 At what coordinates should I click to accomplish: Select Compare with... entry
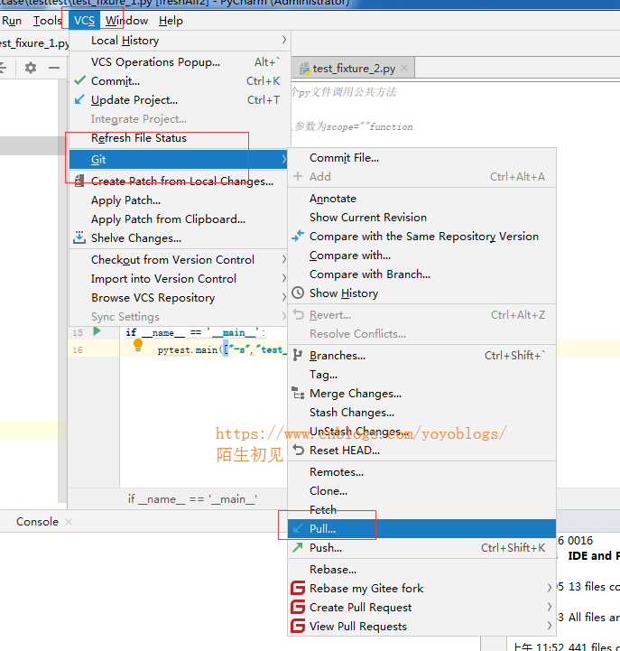click(x=421, y=255)
